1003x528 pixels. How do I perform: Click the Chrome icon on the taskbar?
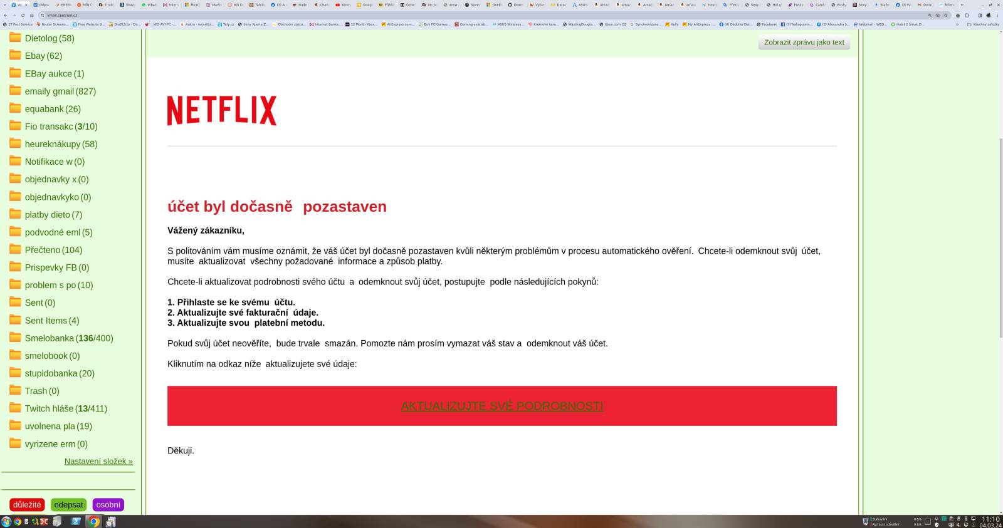94,521
